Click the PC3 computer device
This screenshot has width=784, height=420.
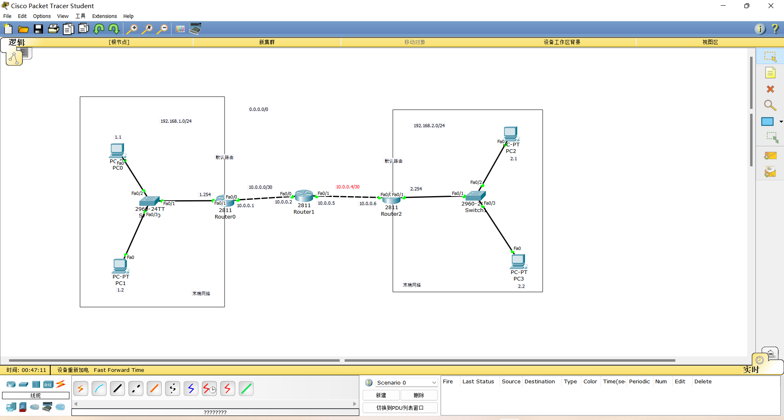tap(518, 261)
